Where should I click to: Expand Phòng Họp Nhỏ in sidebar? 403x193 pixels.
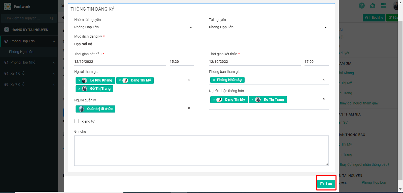point(23,62)
